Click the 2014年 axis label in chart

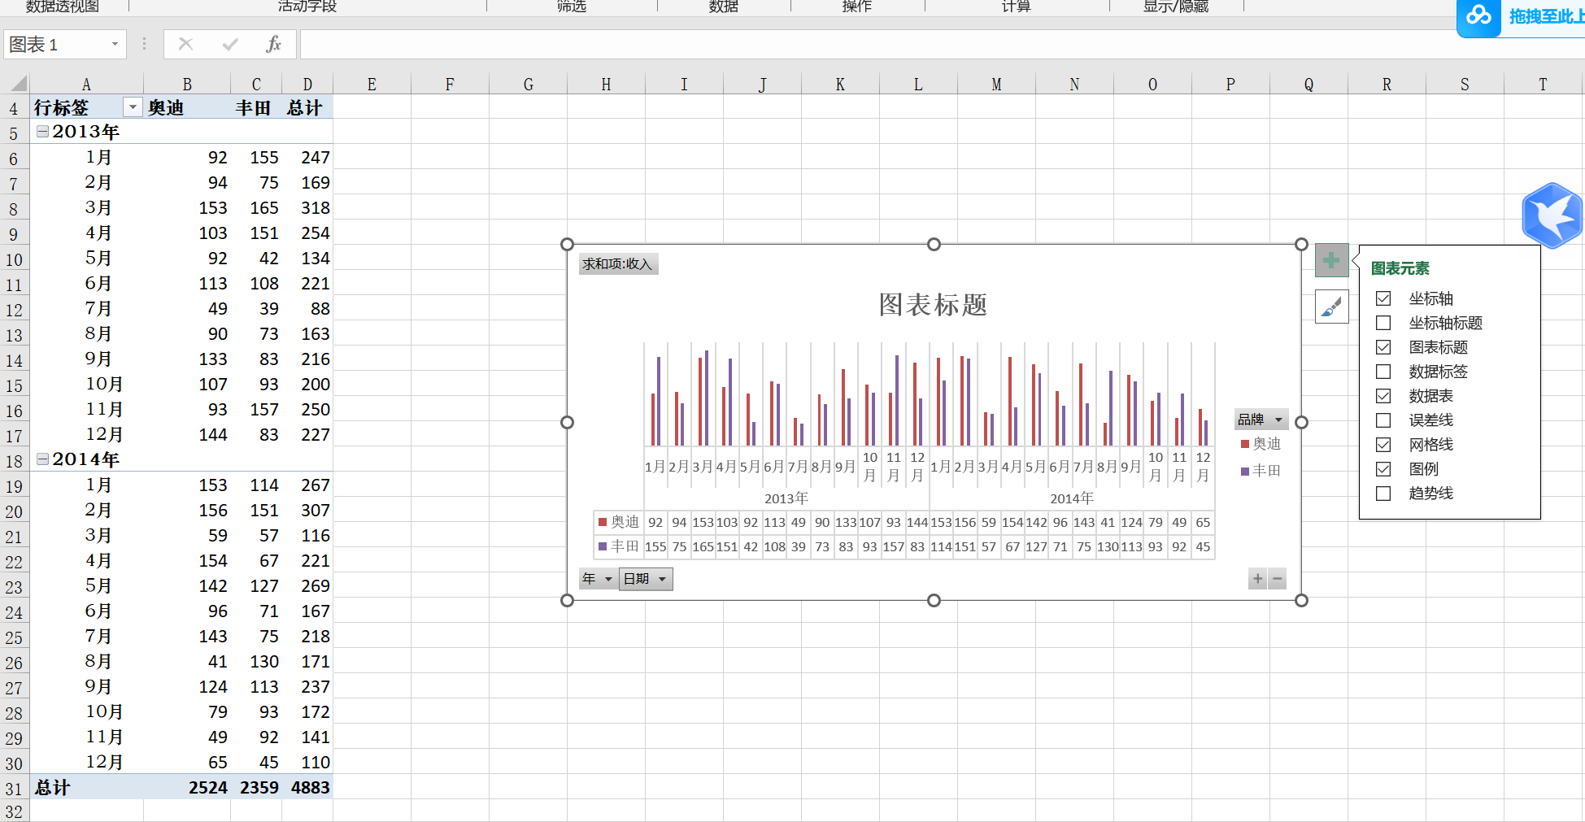click(x=1072, y=498)
